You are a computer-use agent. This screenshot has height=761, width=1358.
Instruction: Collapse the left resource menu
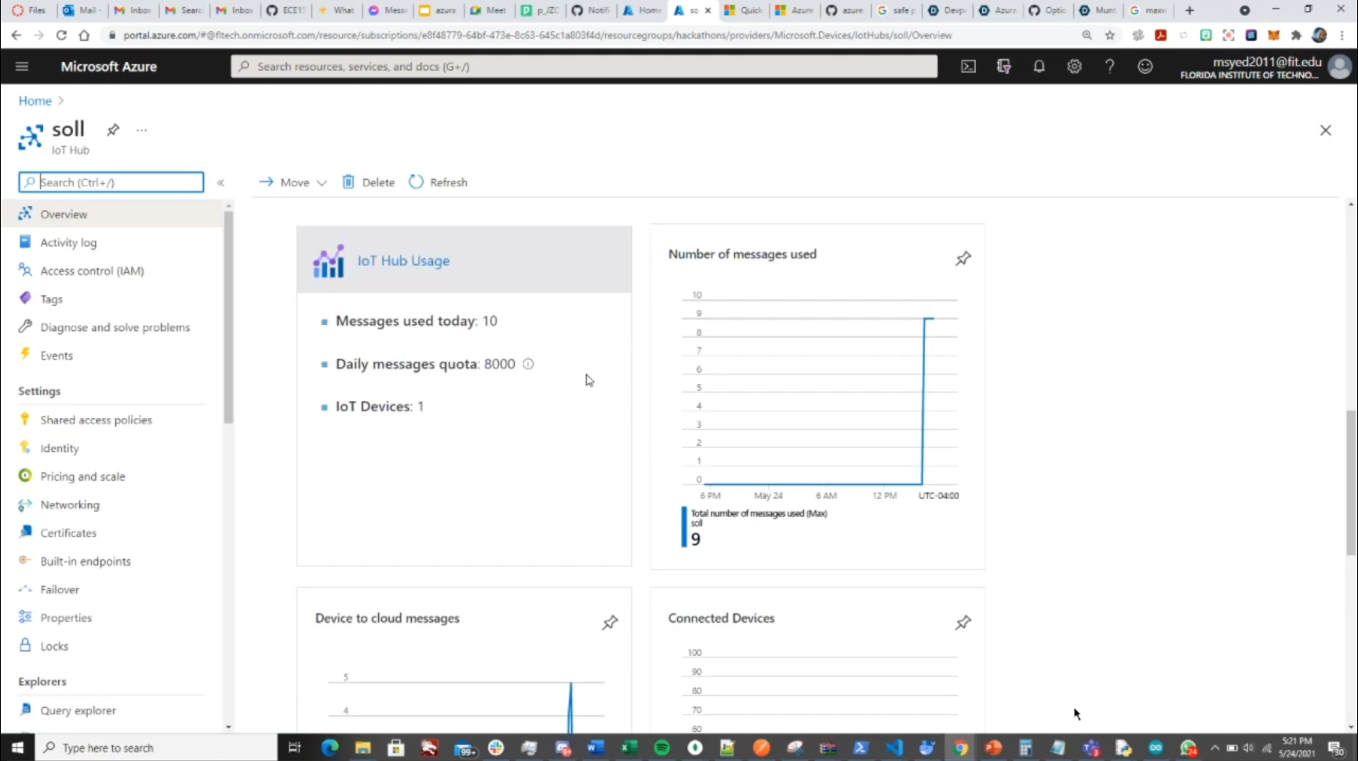click(220, 183)
